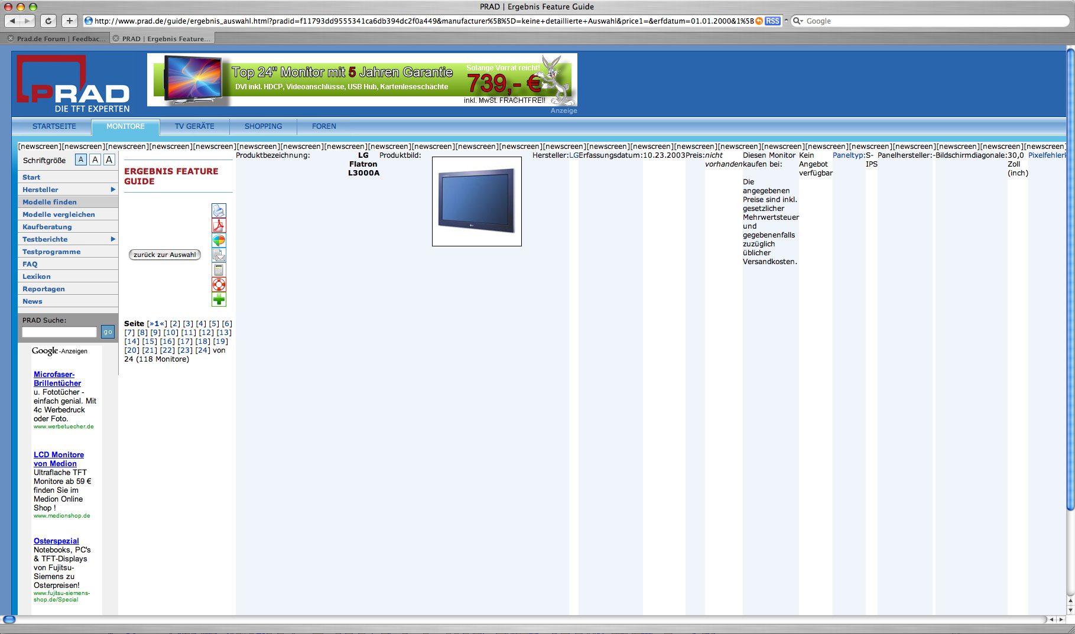1075x634 pixels.
Task: Go to results page 24
Action: pos(203,350)
